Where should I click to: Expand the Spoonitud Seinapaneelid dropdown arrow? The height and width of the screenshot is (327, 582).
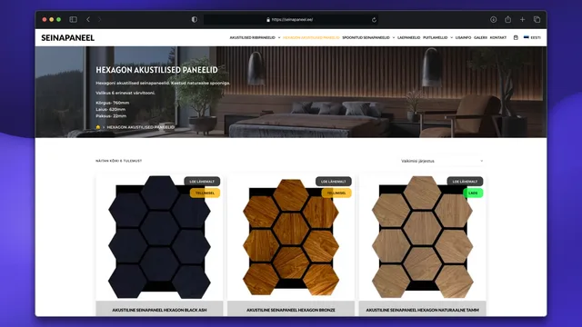click(x=394, y=37)
